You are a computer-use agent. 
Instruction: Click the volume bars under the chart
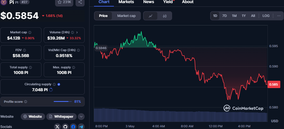pos(180,115)
